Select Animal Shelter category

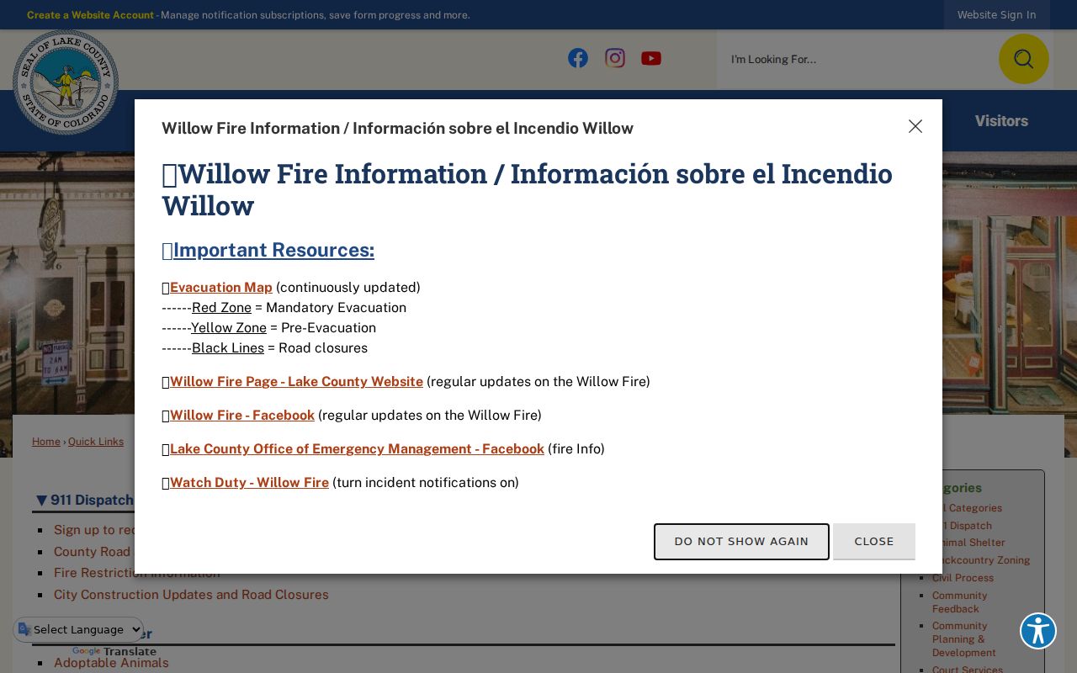968,543
